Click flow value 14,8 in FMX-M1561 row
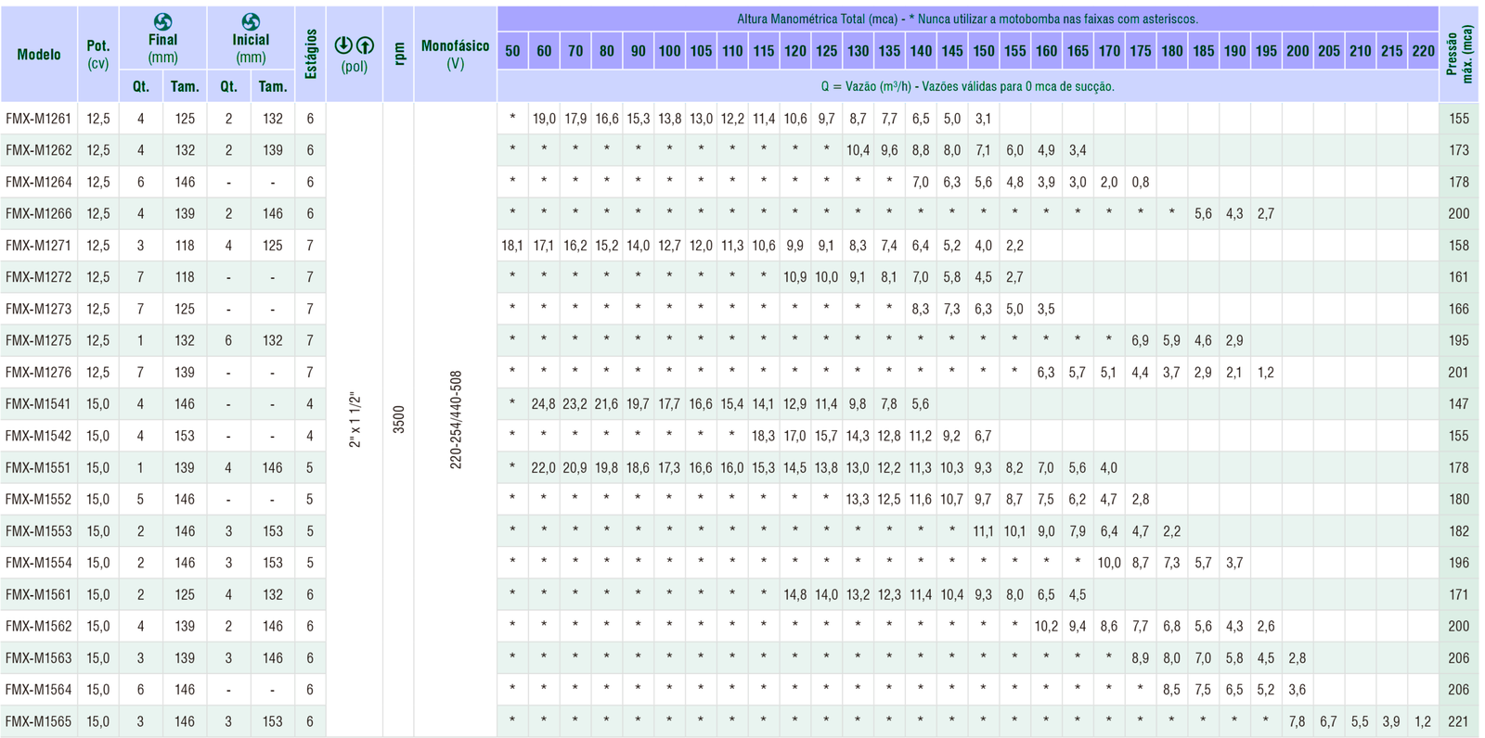This screenshot has width=1485, height=738. [x=795, y=594]
